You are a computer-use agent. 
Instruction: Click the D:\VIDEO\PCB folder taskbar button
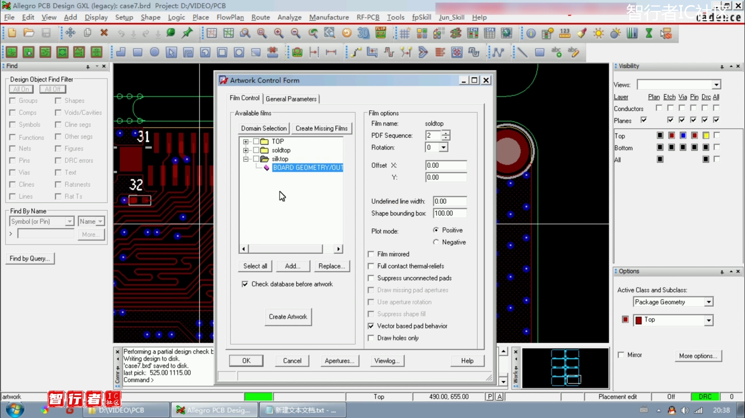(x=125, y=410)
